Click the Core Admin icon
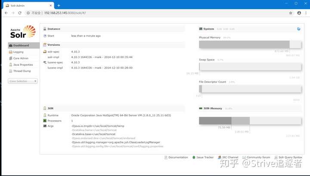 click(11, 58)
